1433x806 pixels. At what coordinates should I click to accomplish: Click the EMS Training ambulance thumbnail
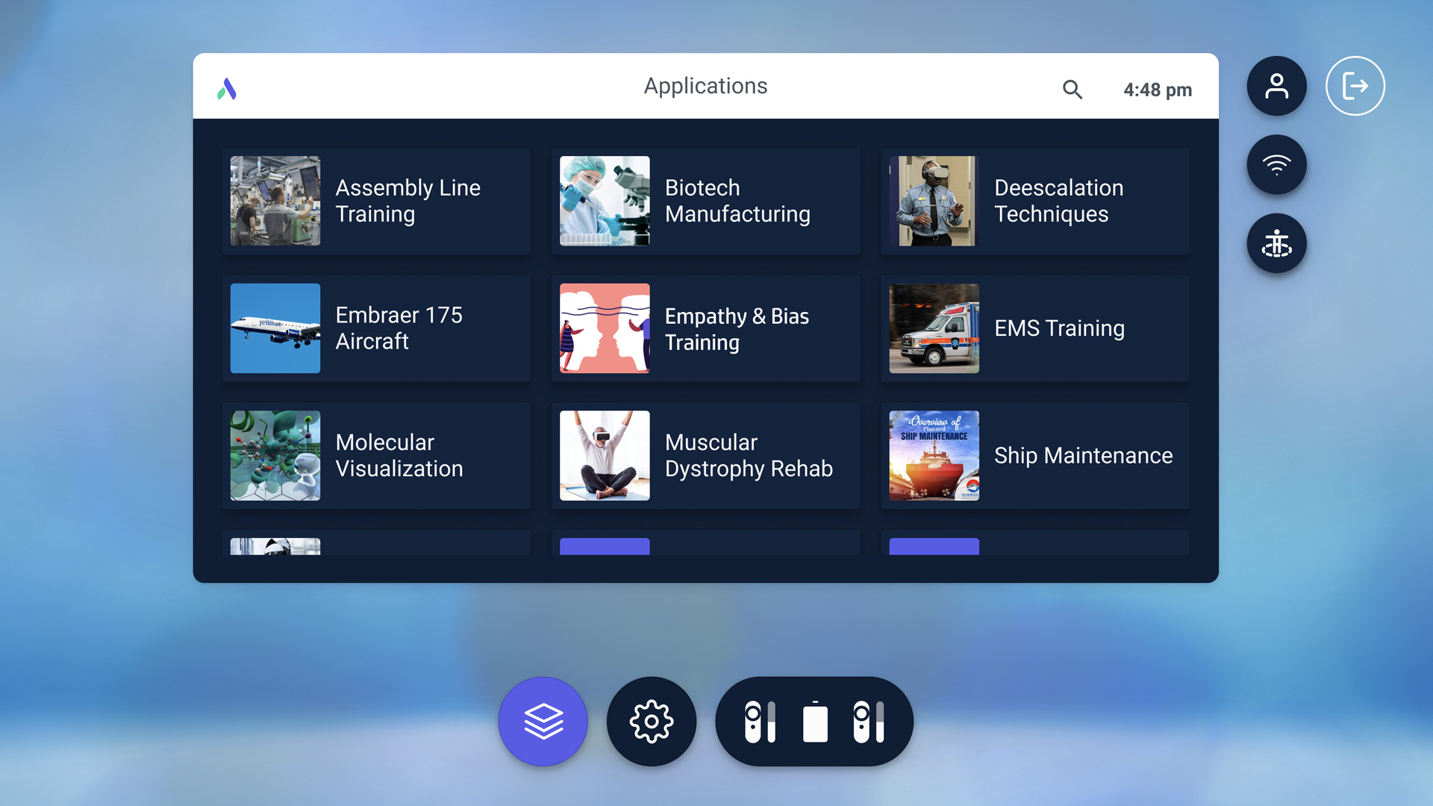tap(934, 328)
